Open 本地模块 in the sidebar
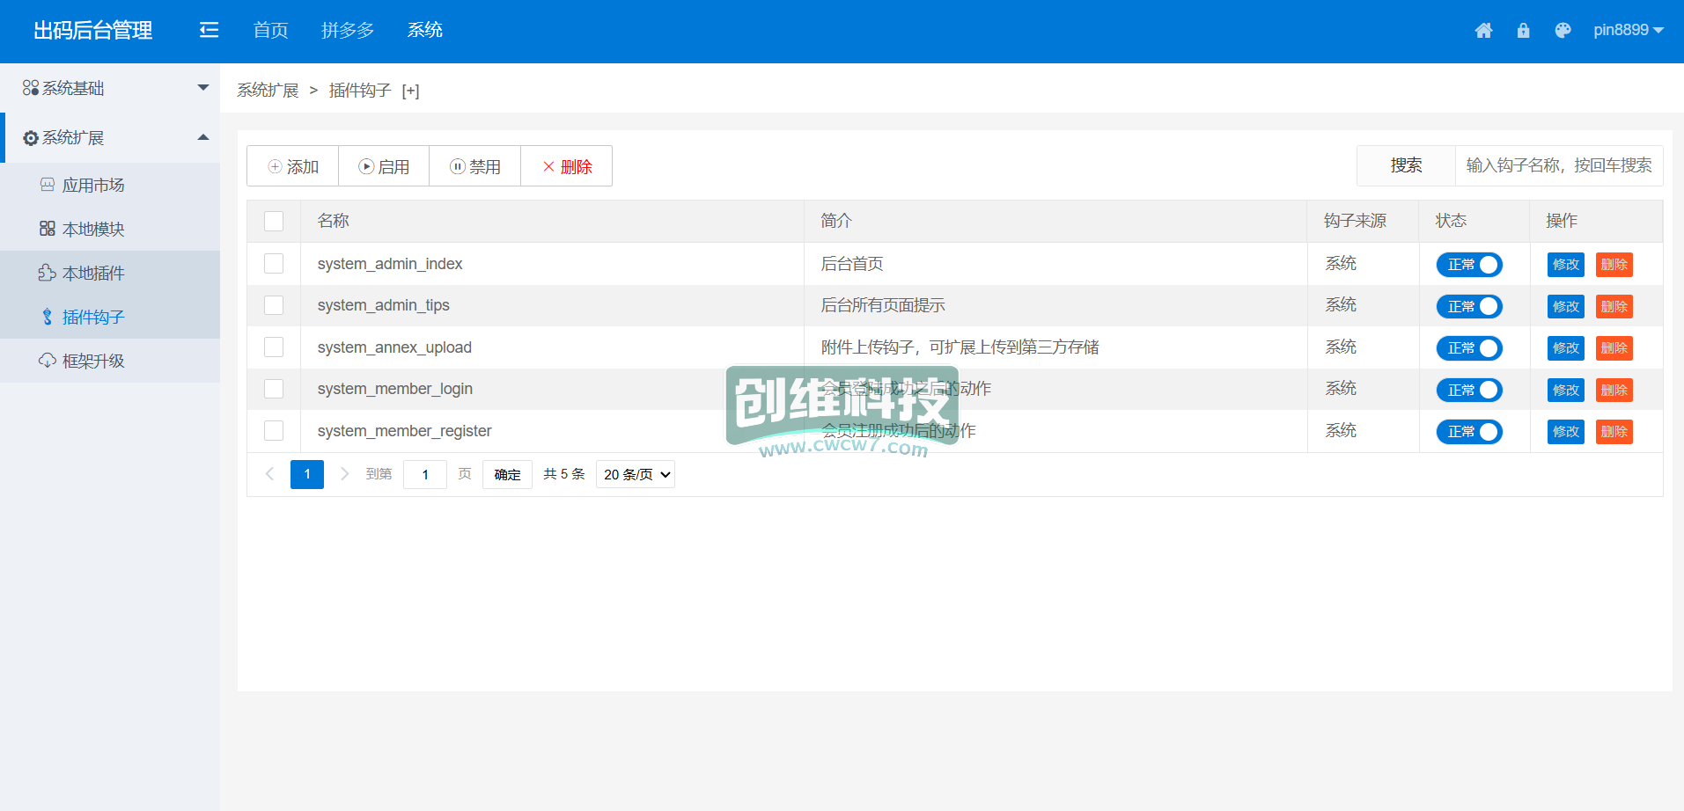This screenshot has width=1684, height=811. (x=93, y=230)
